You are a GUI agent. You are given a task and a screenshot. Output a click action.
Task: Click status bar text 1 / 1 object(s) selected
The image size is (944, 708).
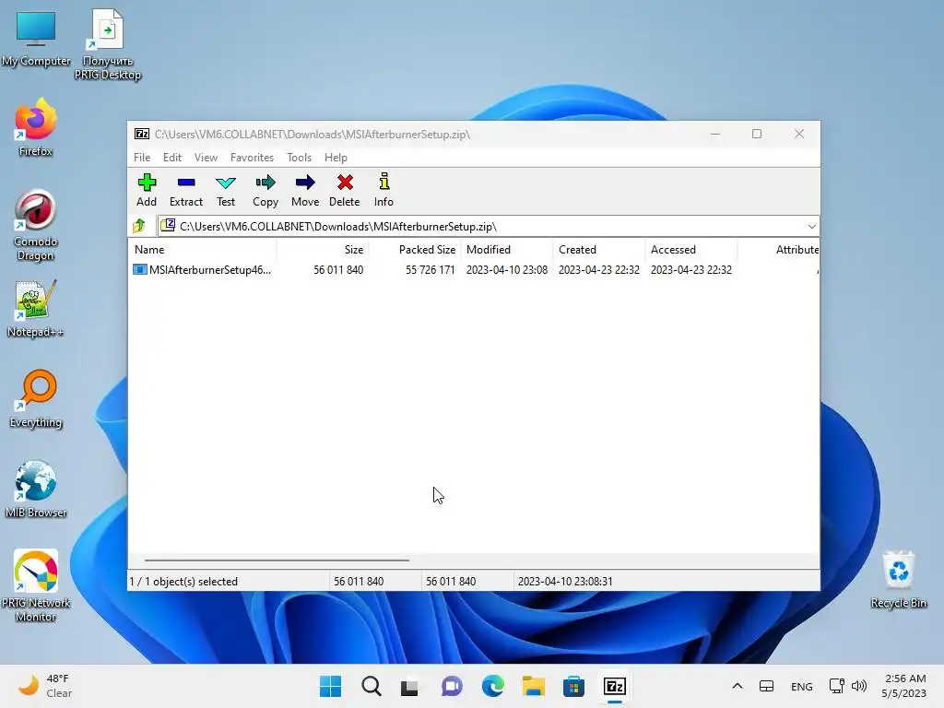pos(183,582)
